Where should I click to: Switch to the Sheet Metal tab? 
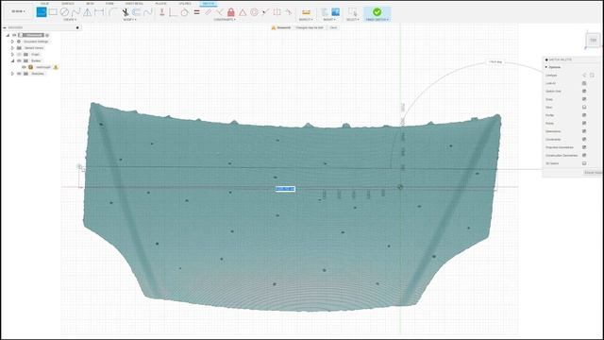[134, 4]
